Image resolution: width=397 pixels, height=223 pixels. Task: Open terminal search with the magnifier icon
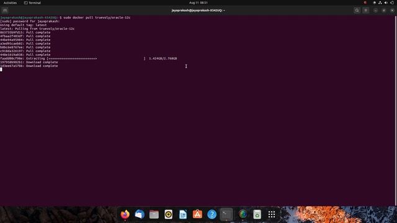pos(357,11)
